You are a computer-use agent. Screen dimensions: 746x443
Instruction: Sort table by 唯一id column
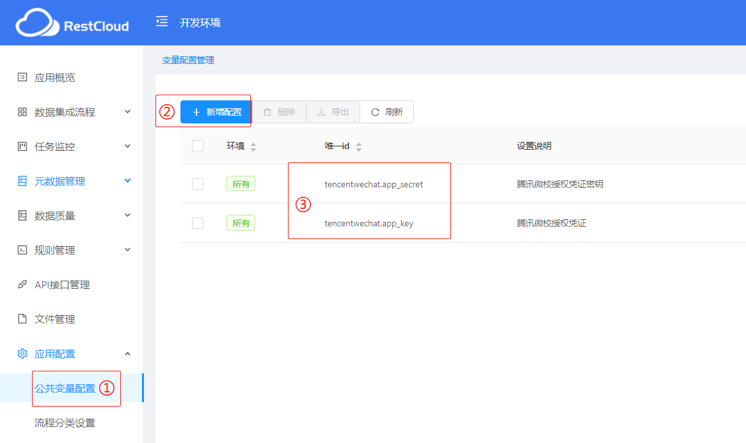pyautogui.click(x=359, y=146)
